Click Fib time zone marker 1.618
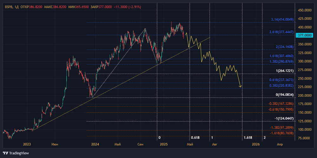This screenshot has width=317, height=158. tap(248, 138)
